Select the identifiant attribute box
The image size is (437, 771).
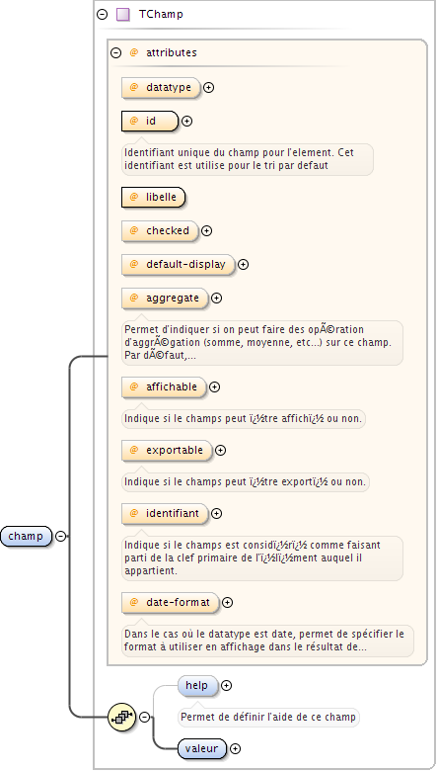pos(166,513)
